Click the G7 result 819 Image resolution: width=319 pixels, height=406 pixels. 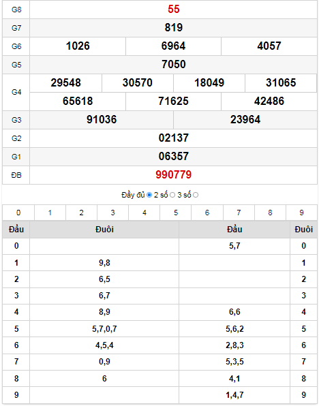[174, 27]
